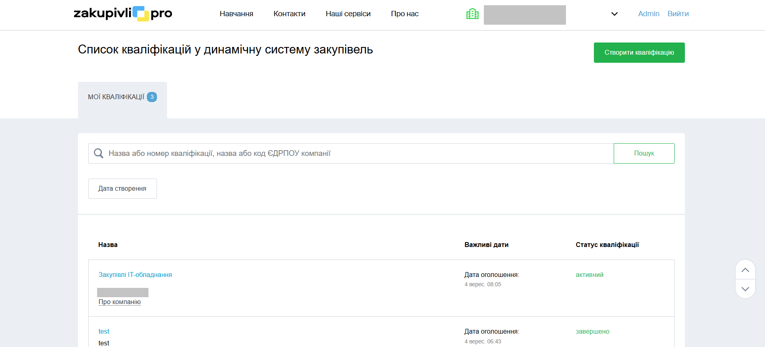Viewport: 765px width, 347px height.
Task: Open the Навчання menu item
Action: point(236,14)
